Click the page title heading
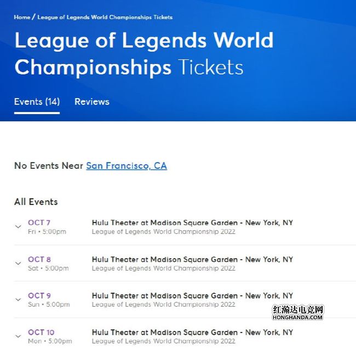The height and width of the screenshot is (349, 356). coord(144,53)
